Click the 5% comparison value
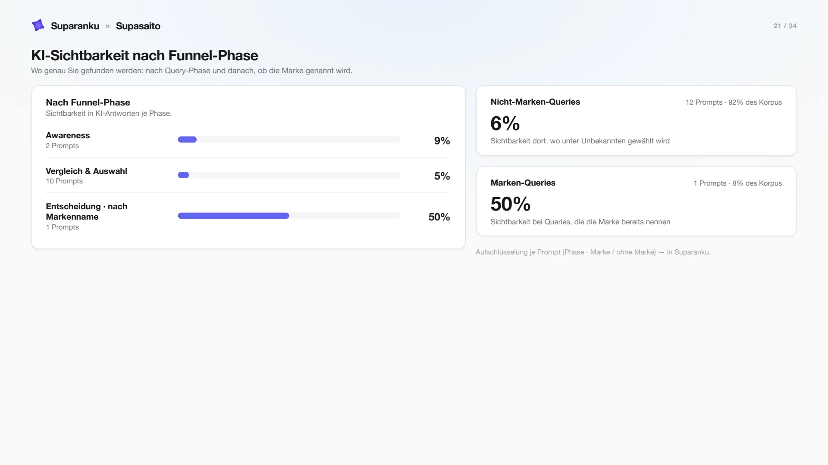The width and height of the screenshot is (828, 465). pos(442,176)
